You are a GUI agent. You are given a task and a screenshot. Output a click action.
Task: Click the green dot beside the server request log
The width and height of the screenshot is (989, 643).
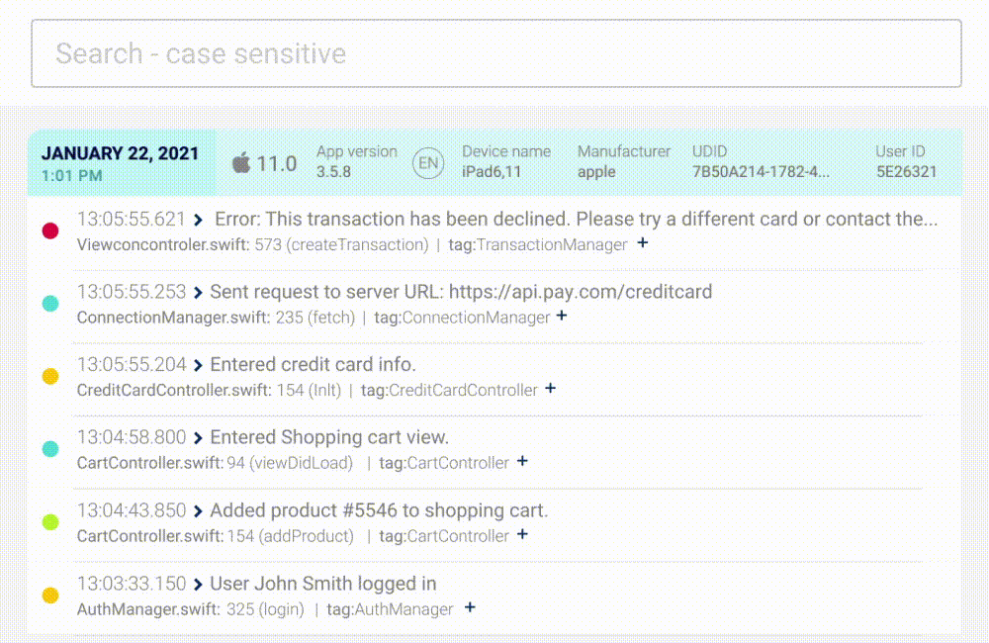[x=49, y=304]
